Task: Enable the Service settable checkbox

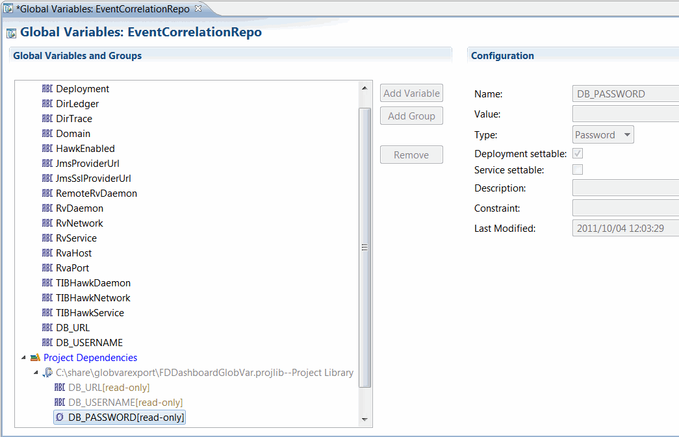Action: click(x=578, y=169)
